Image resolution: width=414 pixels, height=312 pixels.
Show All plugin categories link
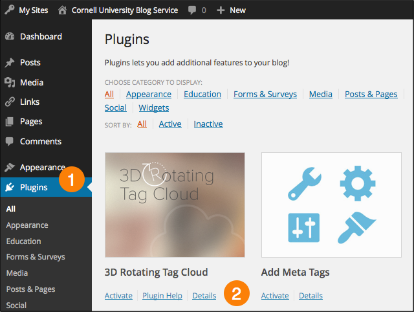coord(109,94)
